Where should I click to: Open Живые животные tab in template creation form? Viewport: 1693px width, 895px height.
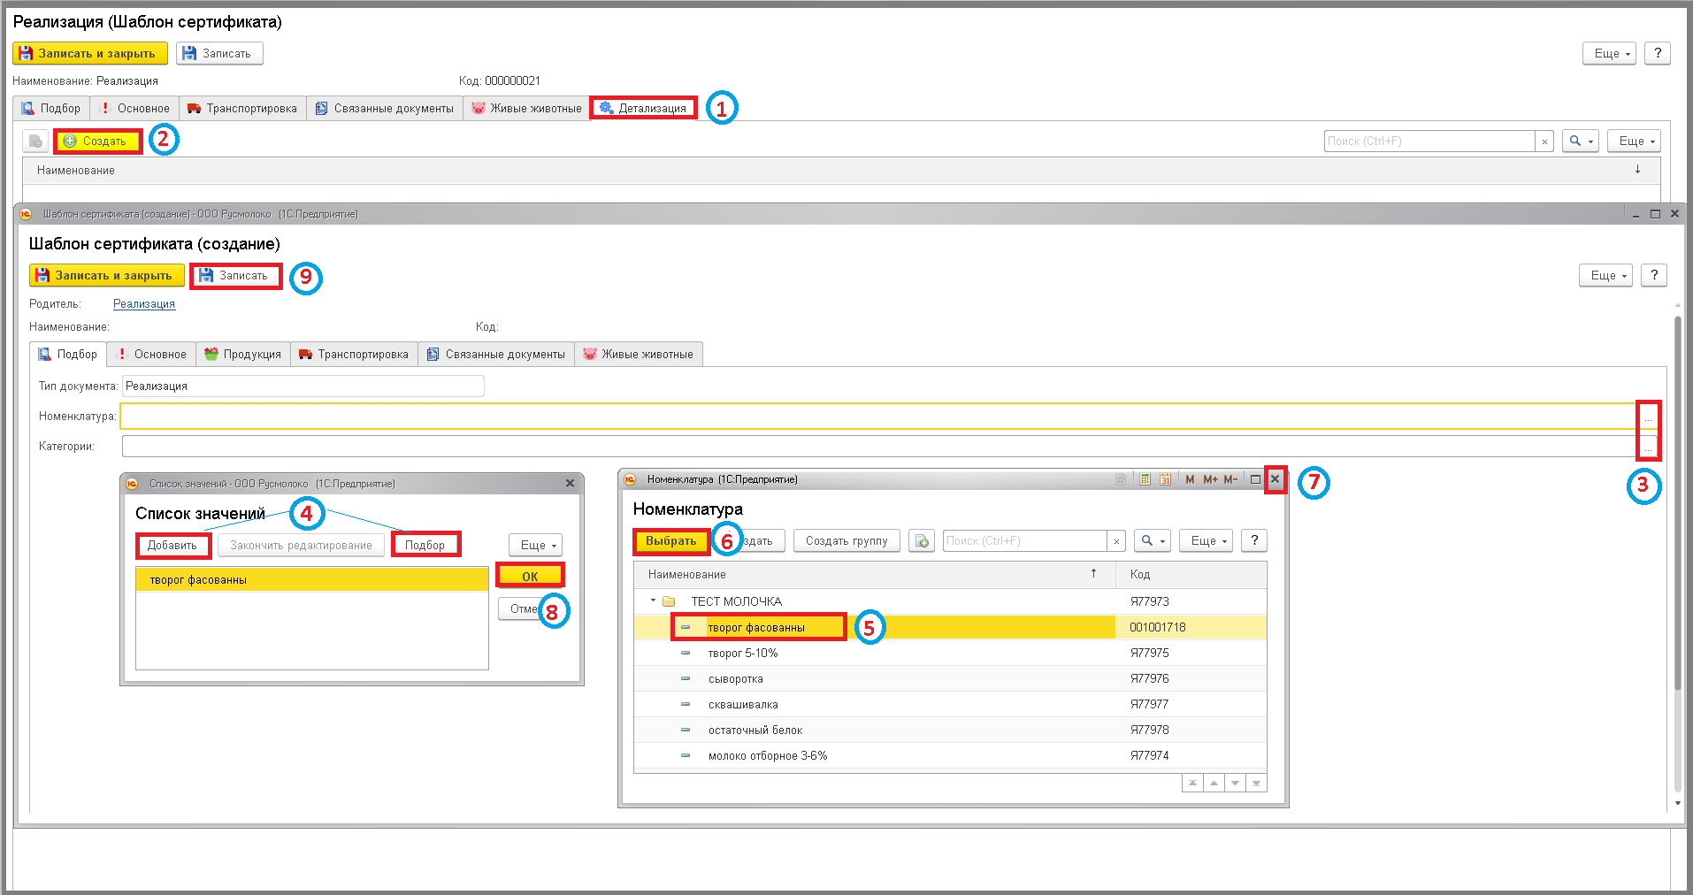click(639, 354)
